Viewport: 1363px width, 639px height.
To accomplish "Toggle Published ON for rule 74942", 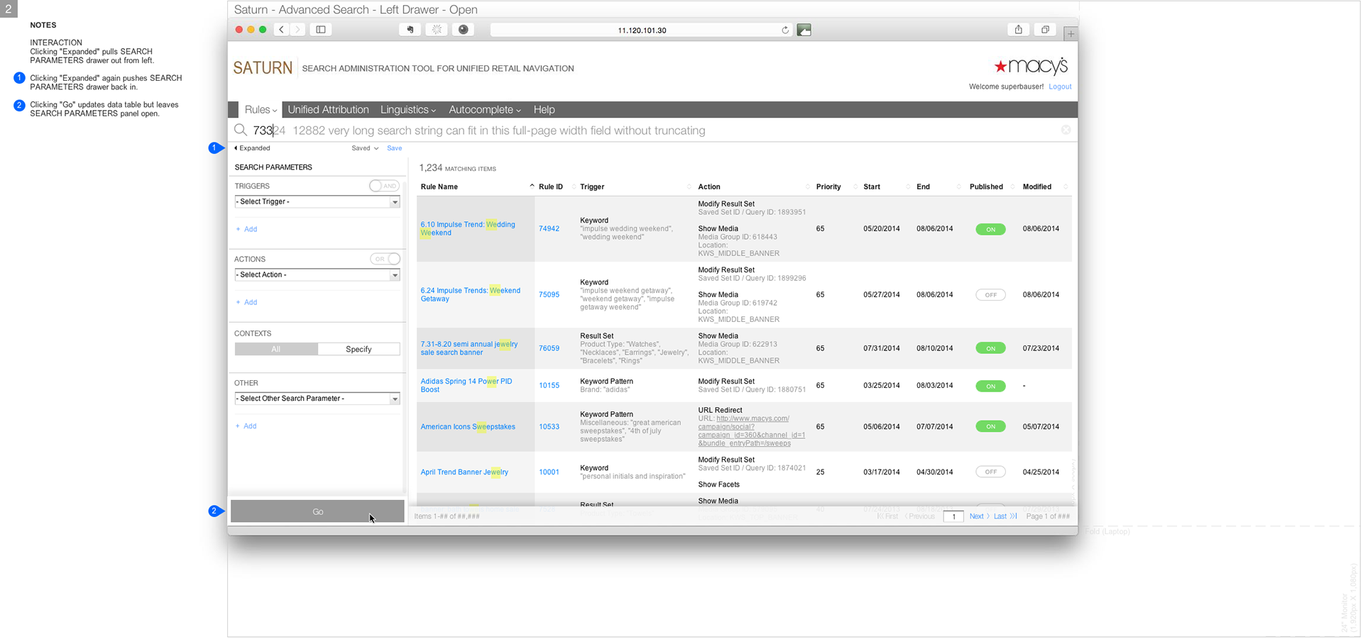I will click(x=990, y=229).
